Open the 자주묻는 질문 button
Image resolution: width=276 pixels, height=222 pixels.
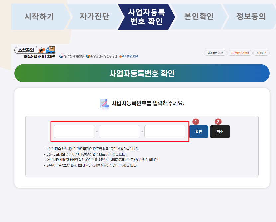[215, 53]
